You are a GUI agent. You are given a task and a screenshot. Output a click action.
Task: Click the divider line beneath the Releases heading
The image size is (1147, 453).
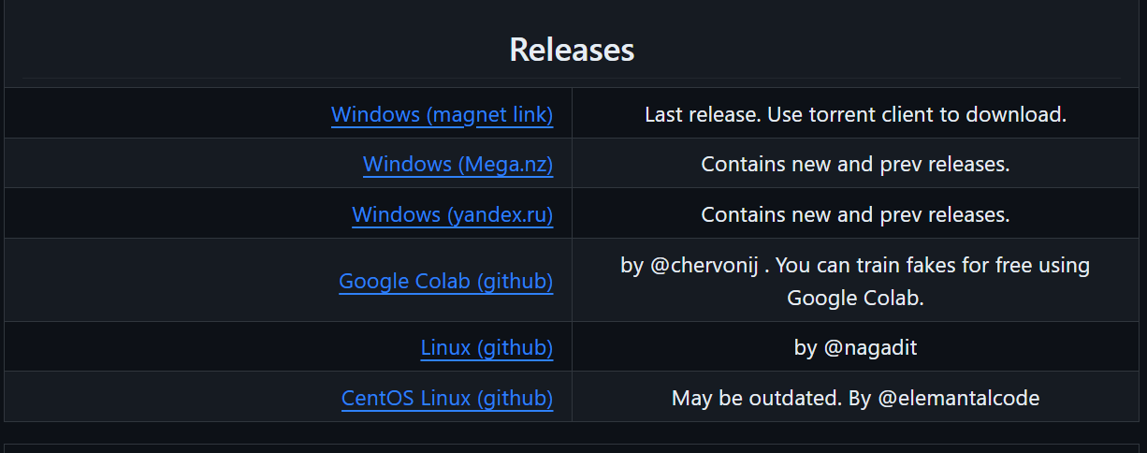572,78
